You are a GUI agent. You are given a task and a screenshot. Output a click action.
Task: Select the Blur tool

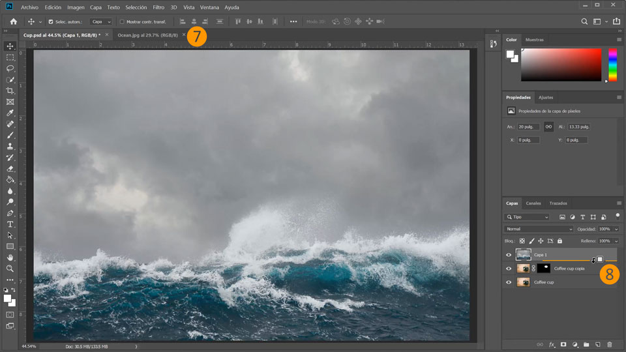[10, 191]
